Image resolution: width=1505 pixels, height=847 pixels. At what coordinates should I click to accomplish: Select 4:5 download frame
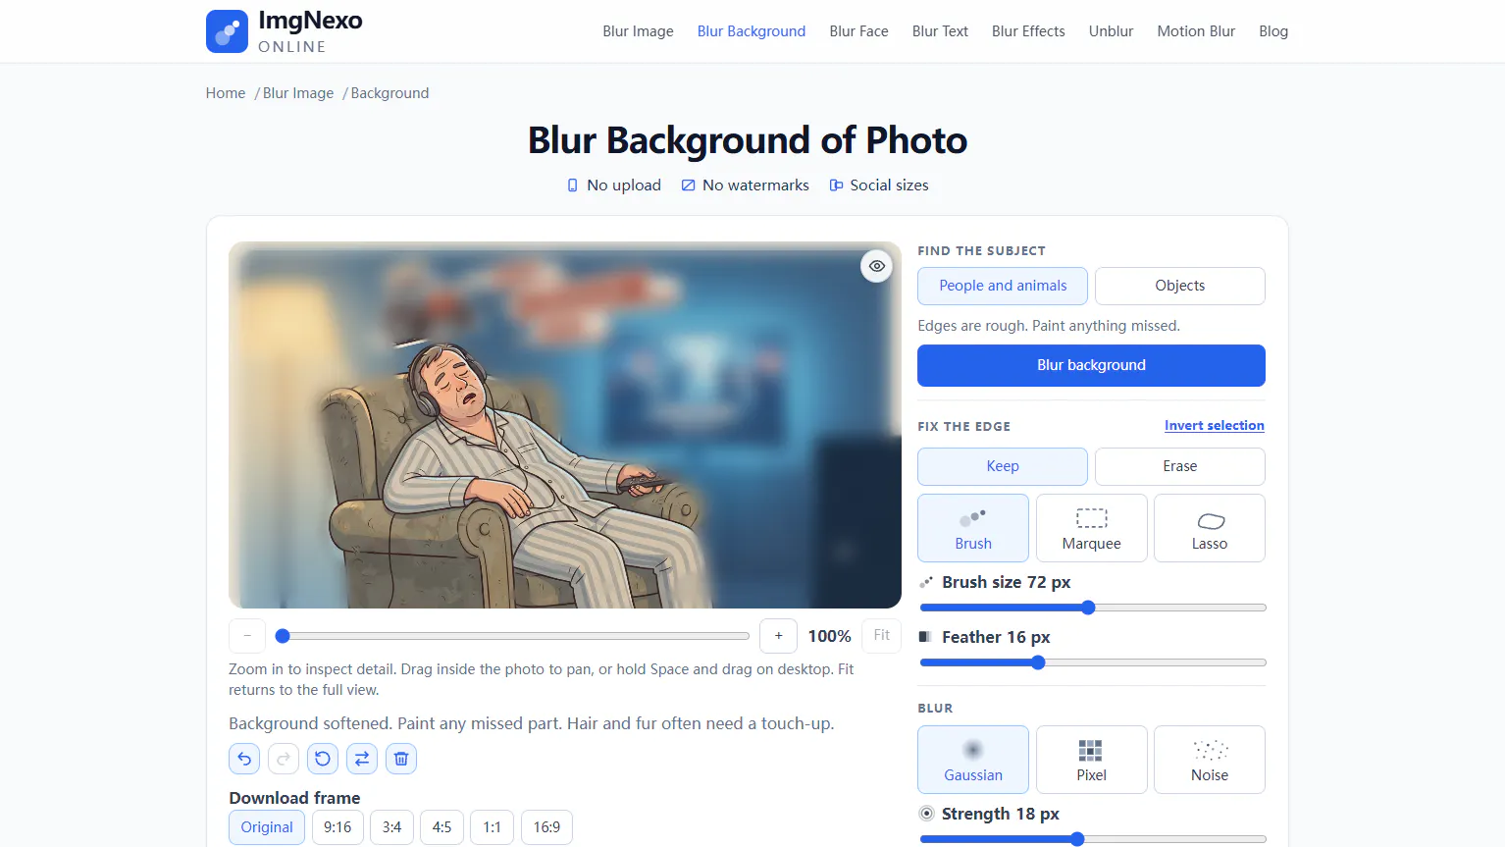441,827
